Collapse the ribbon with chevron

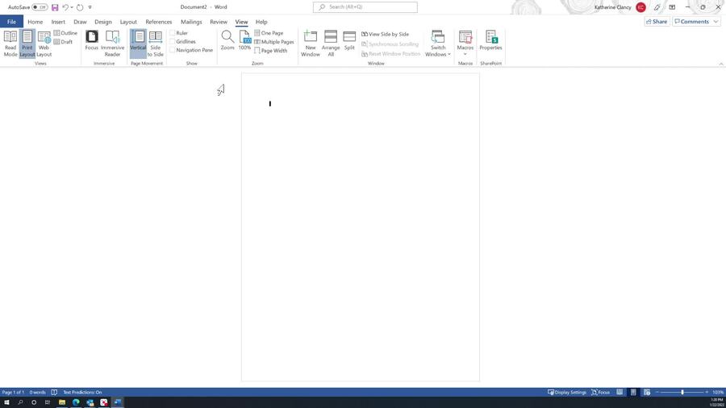[x=721, y=64]
